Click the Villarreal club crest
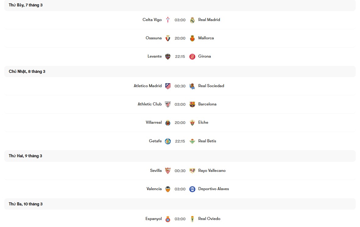 coord(168,123)
